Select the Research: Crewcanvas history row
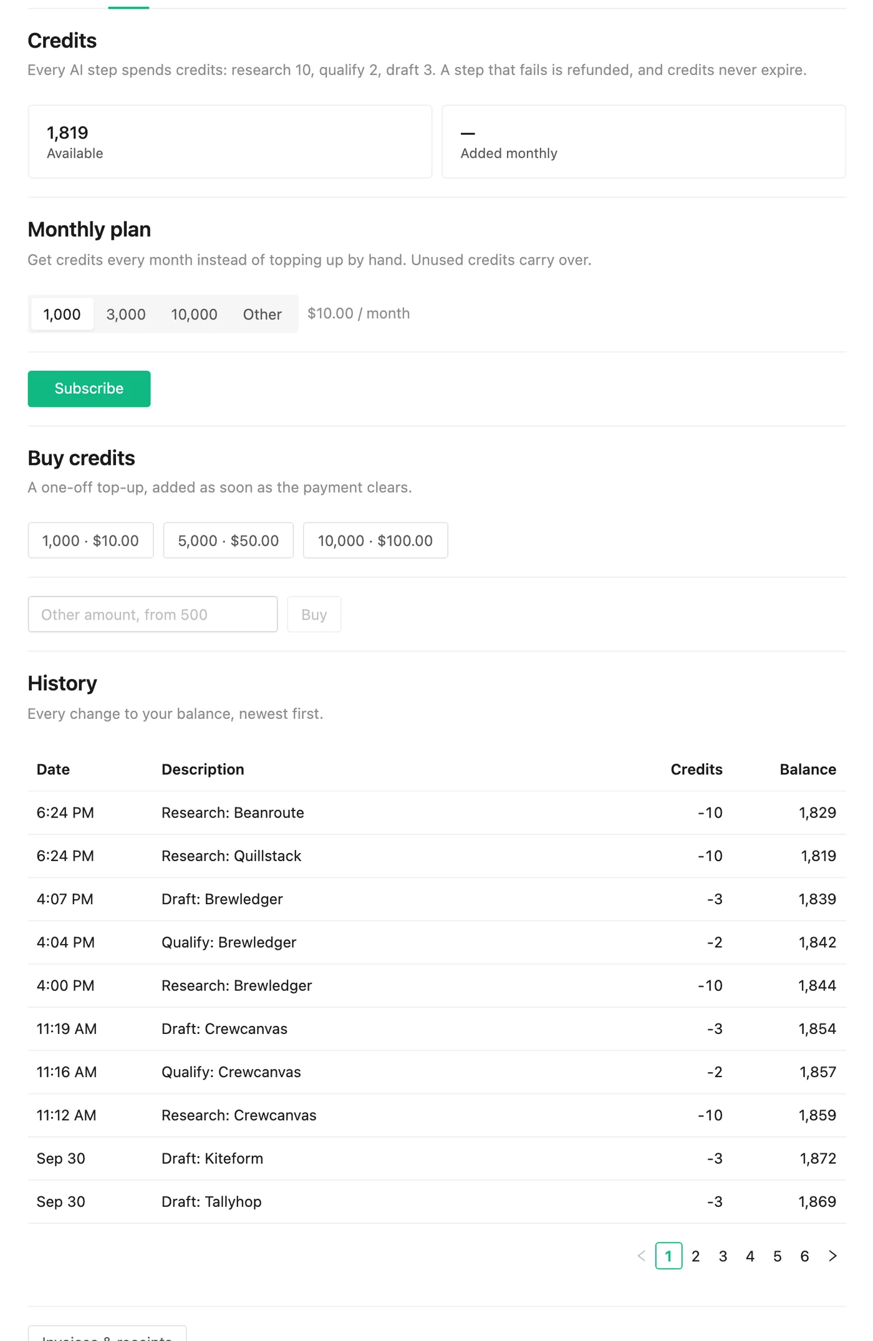 tap(436, 1115)
